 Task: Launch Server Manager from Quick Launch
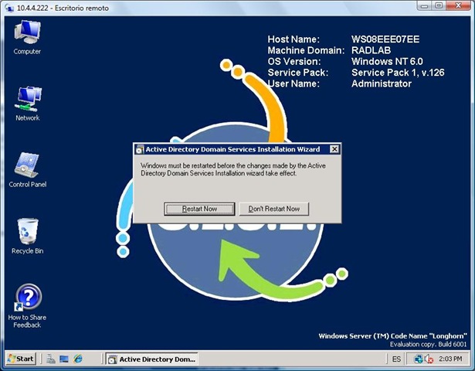[x=50, y=359]
